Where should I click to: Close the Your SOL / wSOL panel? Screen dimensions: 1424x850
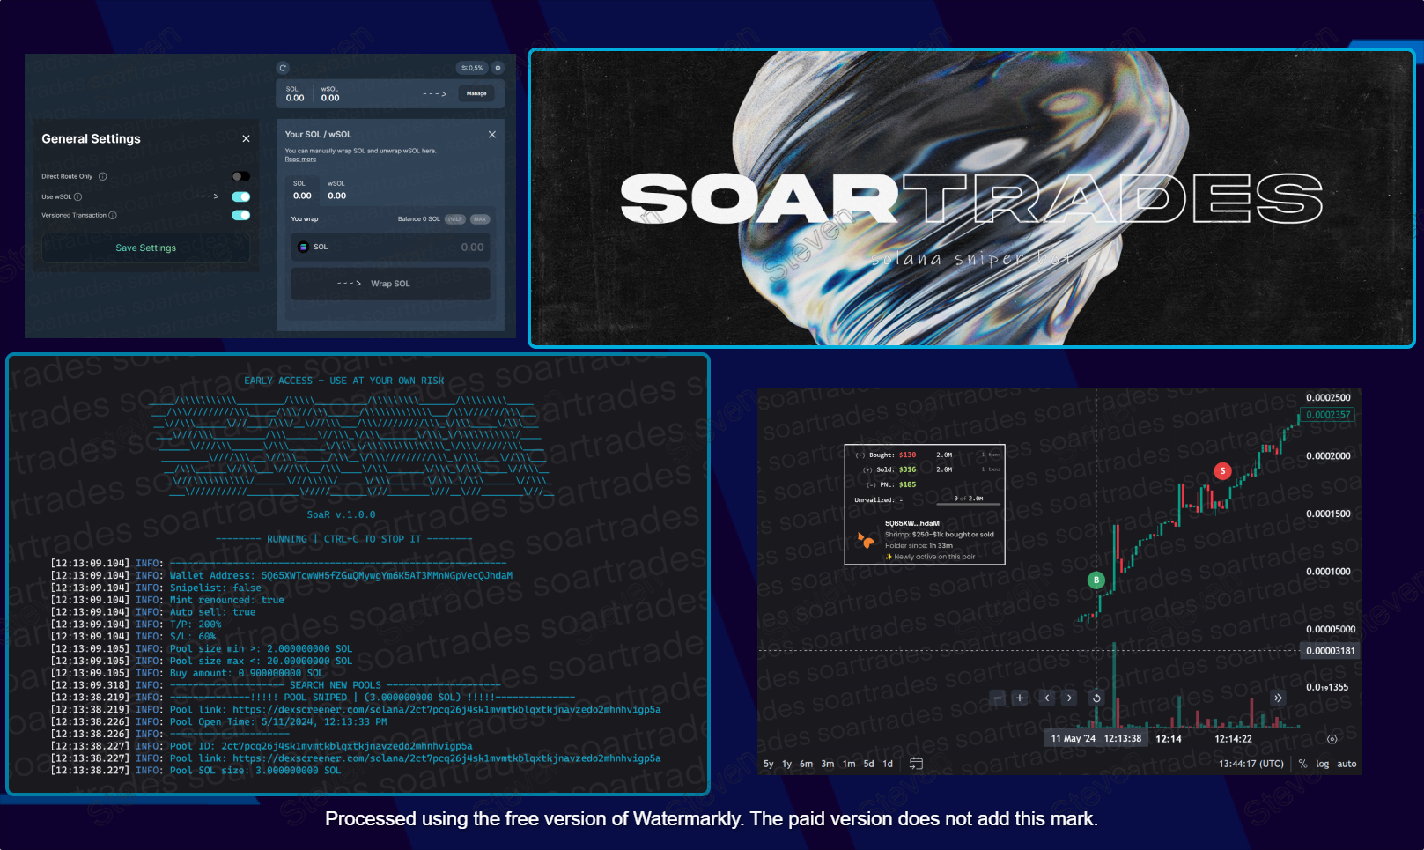pos(492,134)
